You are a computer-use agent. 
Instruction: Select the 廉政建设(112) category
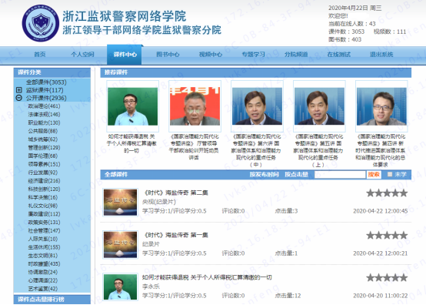(x=44, y=214)
